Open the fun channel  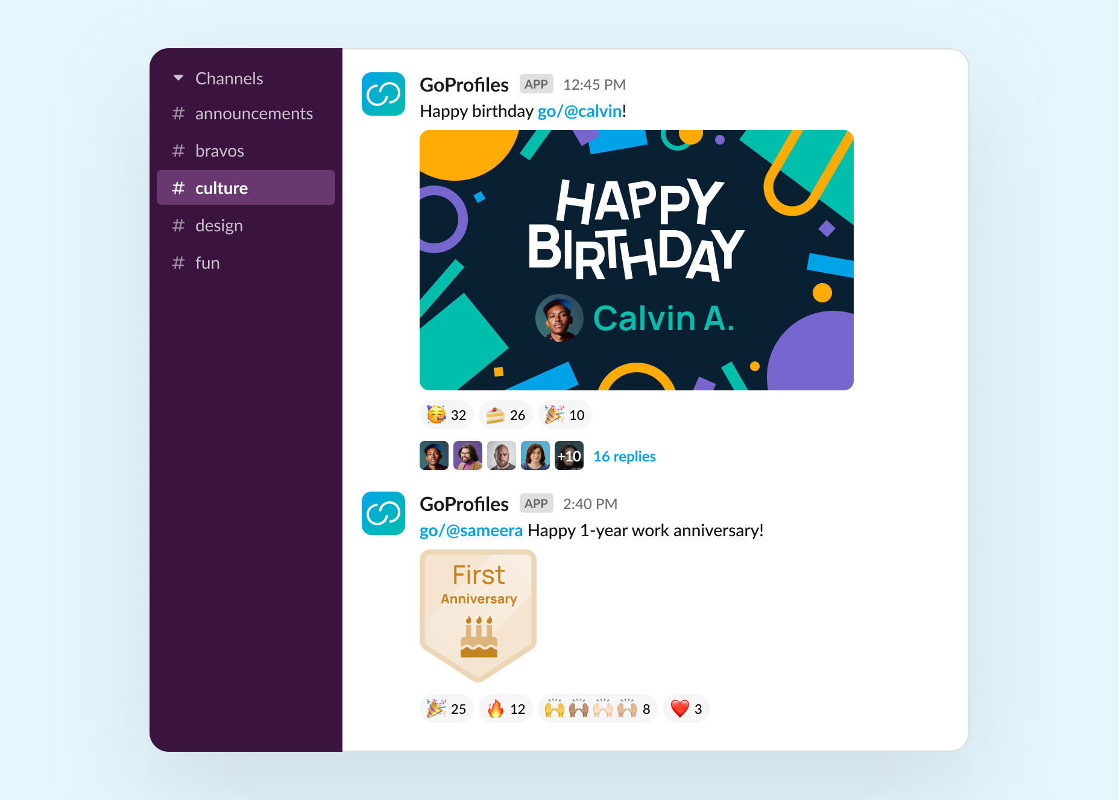pos(246,263)
